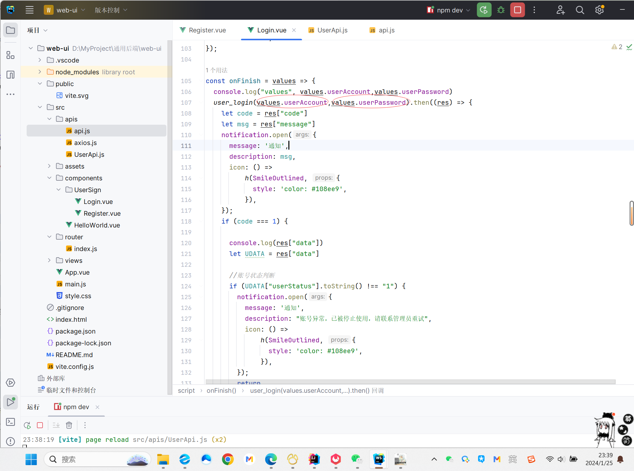The width and height of the screenshot is (634, 471).
Task: Close the Login.vue editor tab
Action: coord(294,30)
